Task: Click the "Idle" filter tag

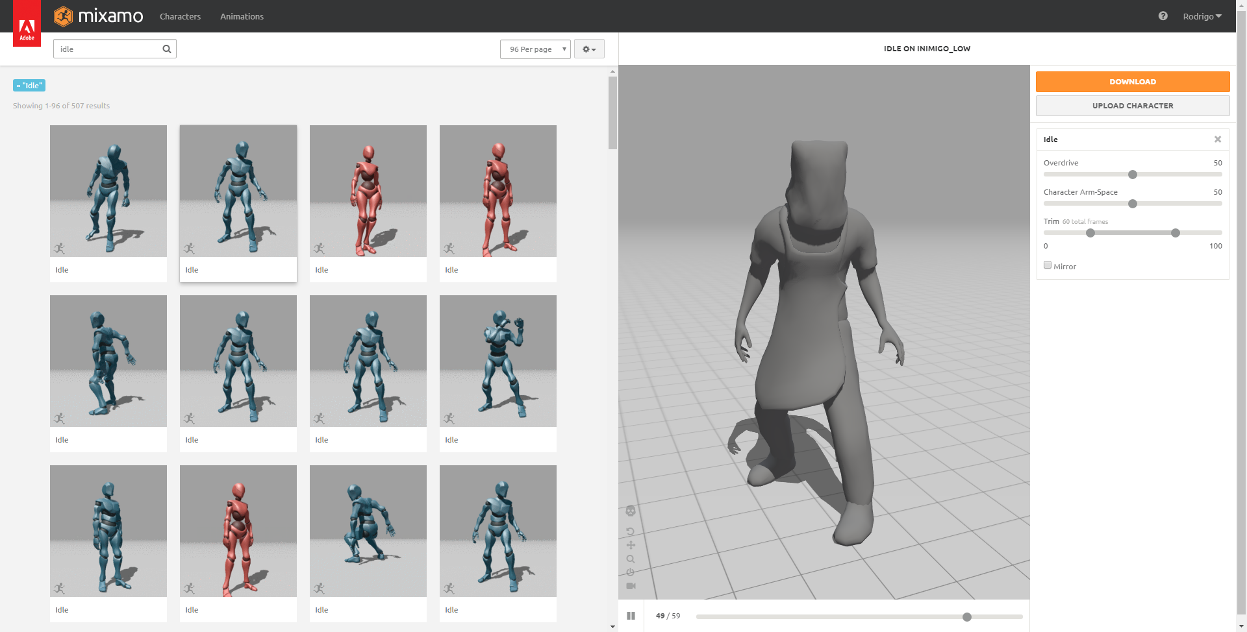Action: coord(29,85)
